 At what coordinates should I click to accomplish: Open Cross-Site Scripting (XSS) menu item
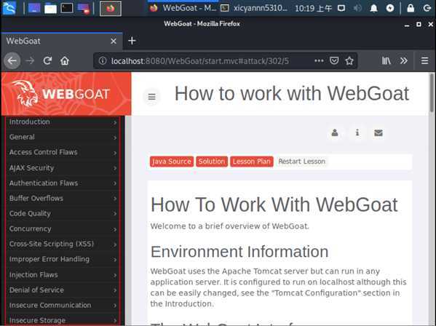[63, 244]
